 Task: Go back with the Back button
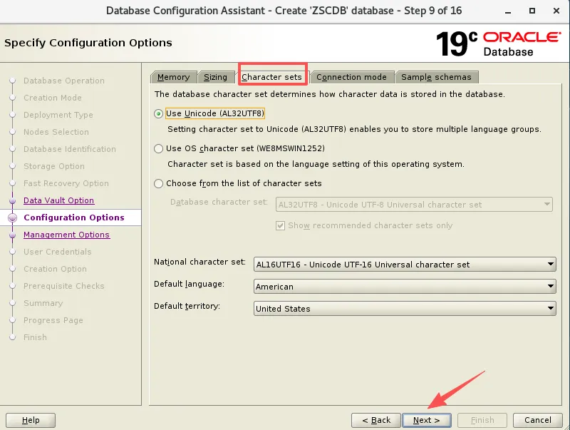[x=376, y=420]
